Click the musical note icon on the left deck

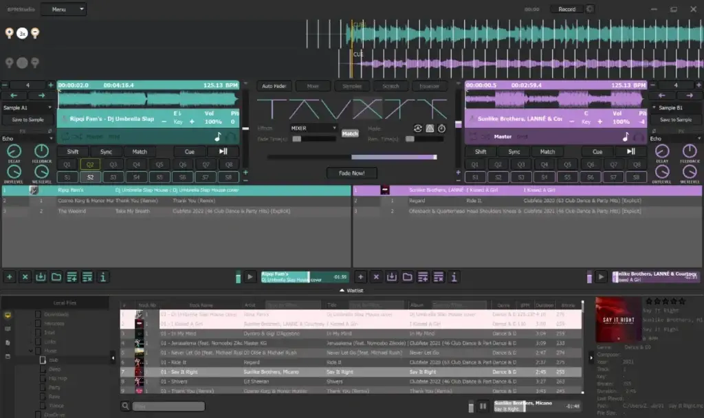click(x=218, y=137)
